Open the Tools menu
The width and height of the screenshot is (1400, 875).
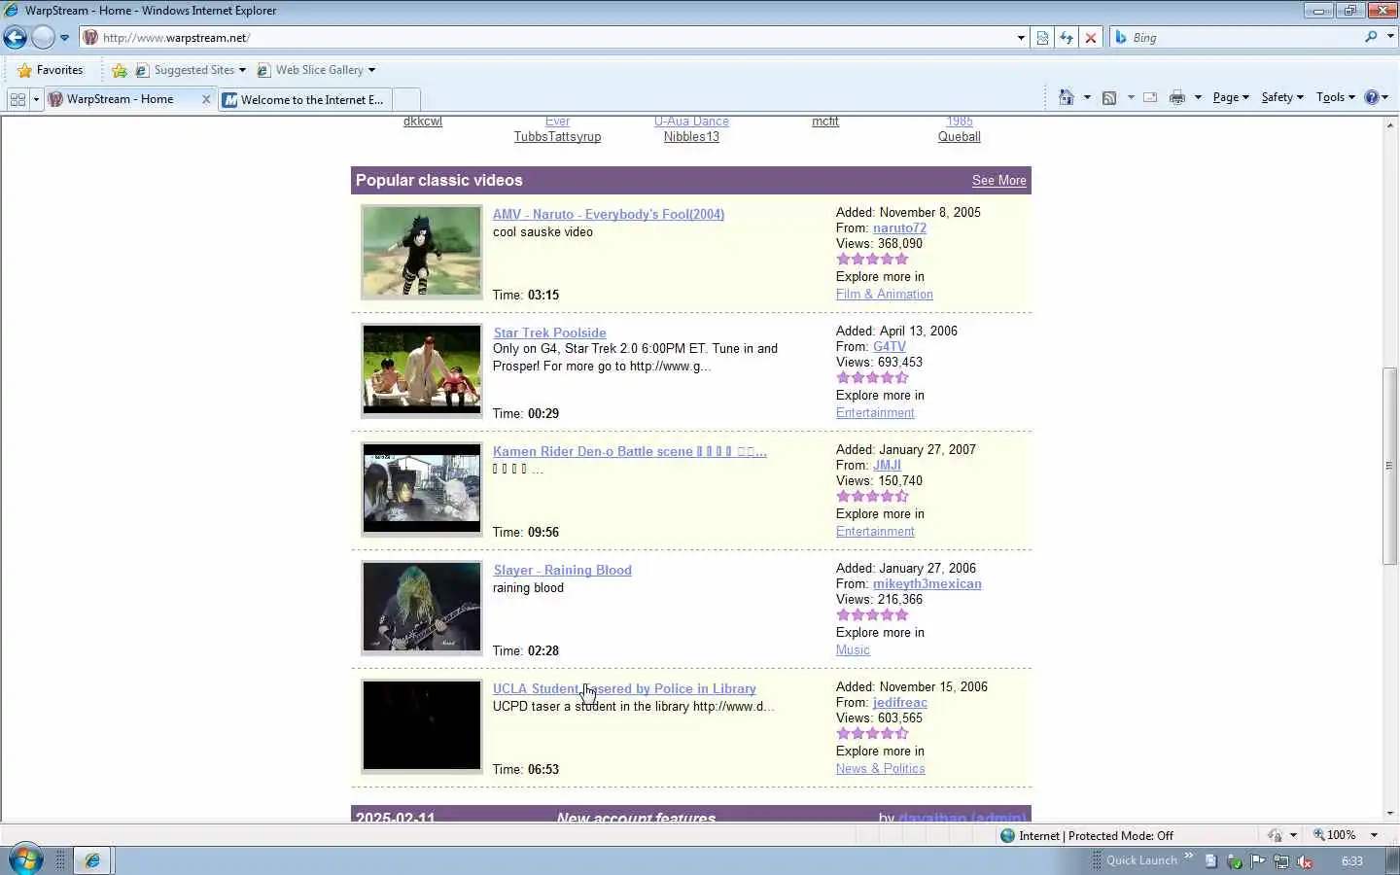click(x=1335, y=97)
